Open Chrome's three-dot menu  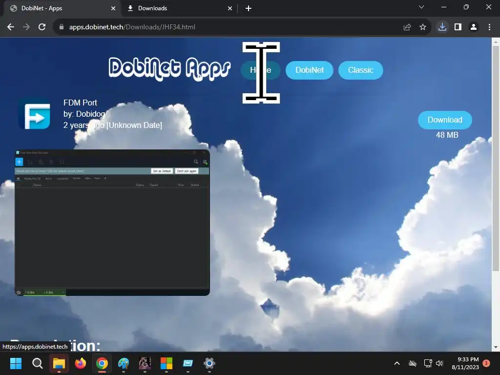[489, 27]
